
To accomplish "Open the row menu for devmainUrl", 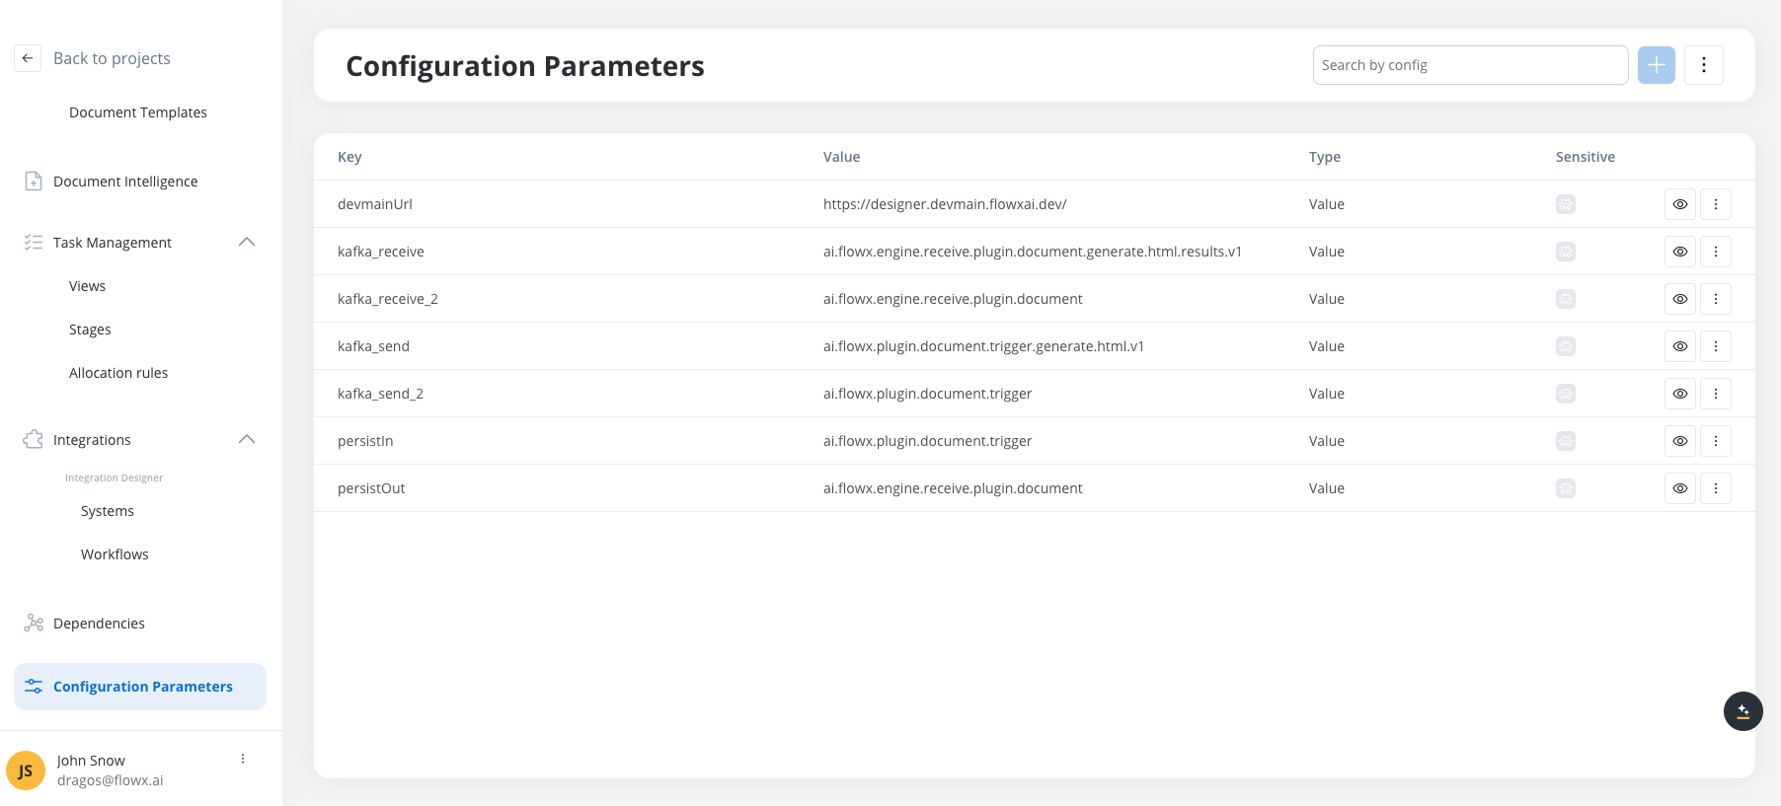I will tap(1716, 204).
